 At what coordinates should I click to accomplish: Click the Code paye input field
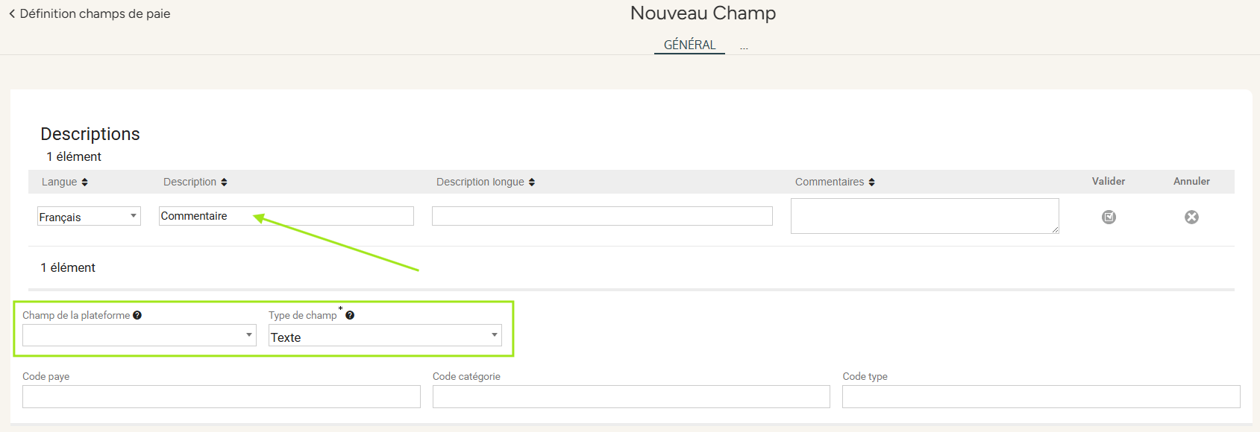coord(222,396)
